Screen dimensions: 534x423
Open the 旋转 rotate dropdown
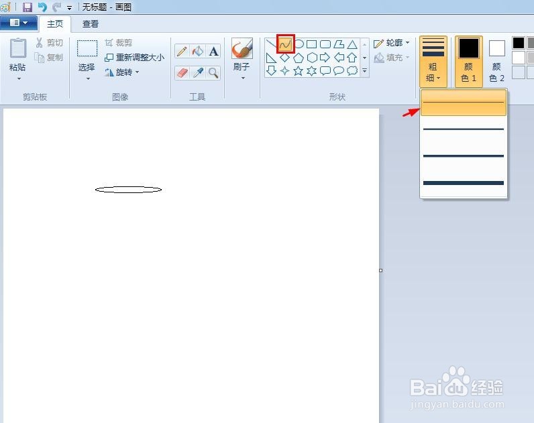click(x=122, y=72)
